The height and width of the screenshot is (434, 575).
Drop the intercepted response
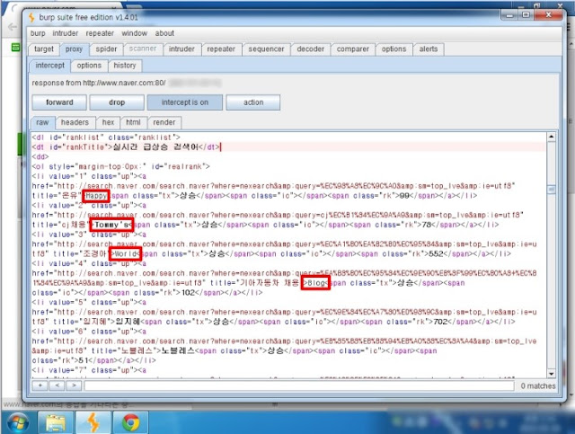tap(117, 102)
